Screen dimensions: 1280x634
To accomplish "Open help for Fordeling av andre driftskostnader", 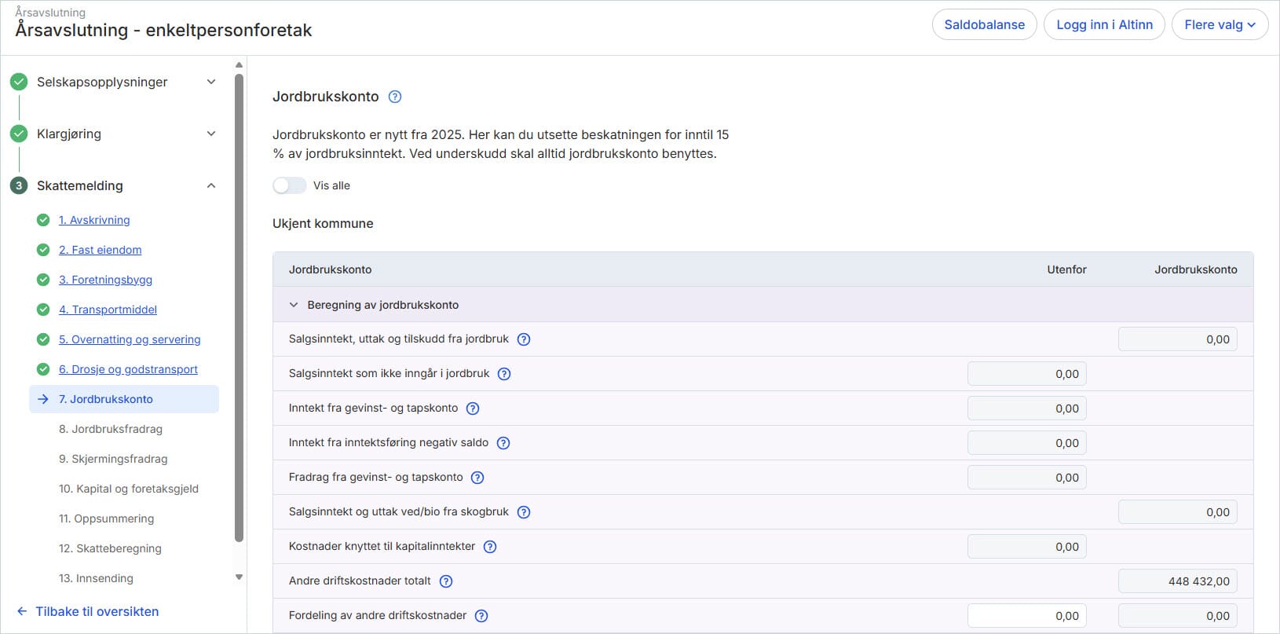I will tap(481, 616).
